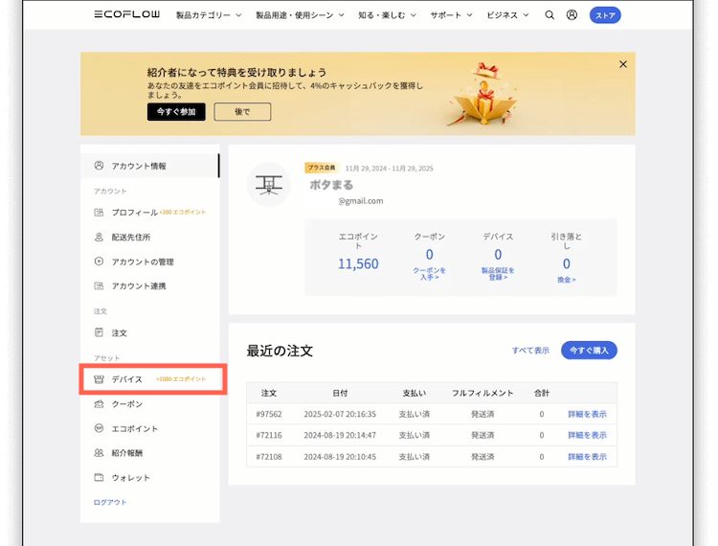Viewport: 718px width, 546px height.
Task: Click order number #97562
Action: [269, 414]
